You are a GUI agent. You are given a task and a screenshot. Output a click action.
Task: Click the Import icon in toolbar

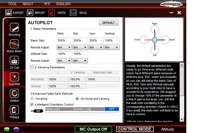pos(30,13)
